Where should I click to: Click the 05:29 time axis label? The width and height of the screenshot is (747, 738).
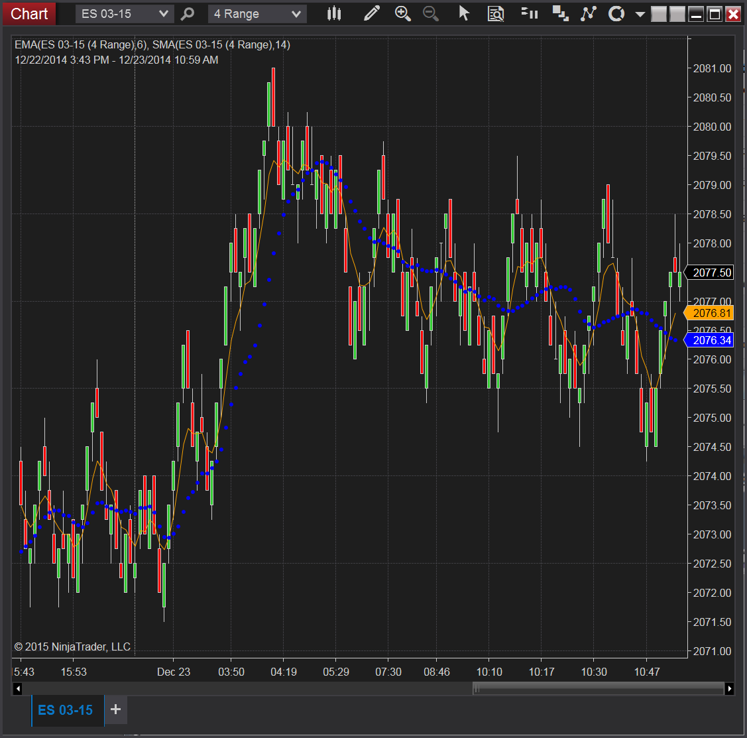pyautogui.click(x=336, y=672)
